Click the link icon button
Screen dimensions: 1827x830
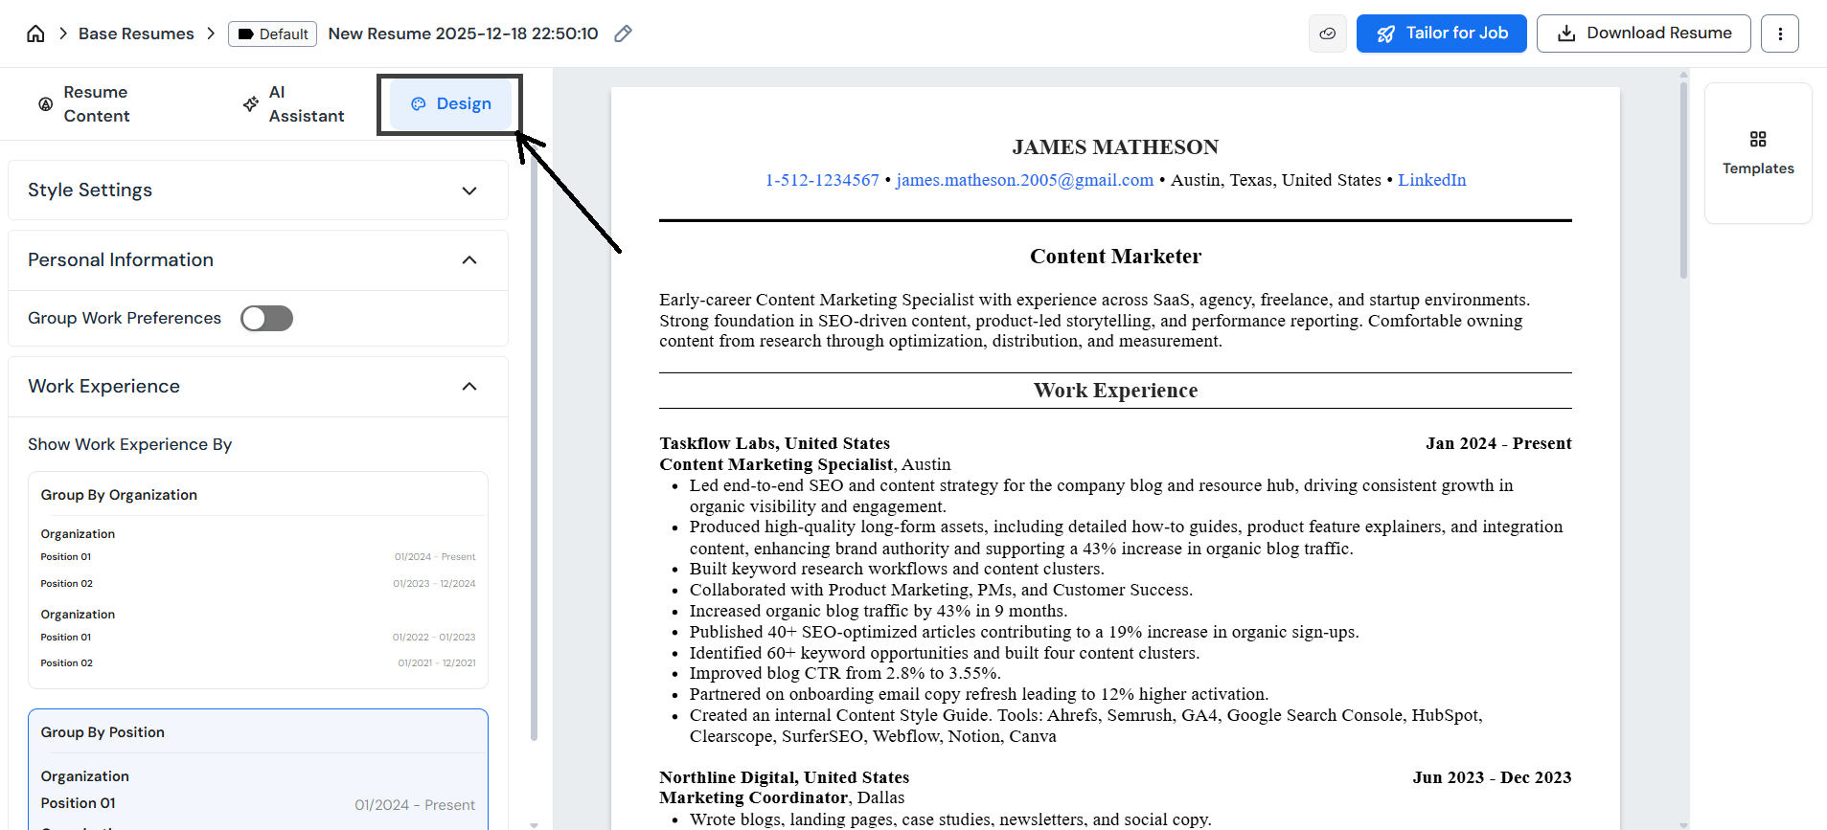click(1327, 34)
